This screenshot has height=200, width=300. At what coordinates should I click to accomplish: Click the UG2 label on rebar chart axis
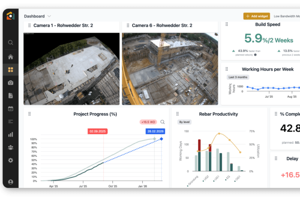pyautogui.click(x=206, y=178)
